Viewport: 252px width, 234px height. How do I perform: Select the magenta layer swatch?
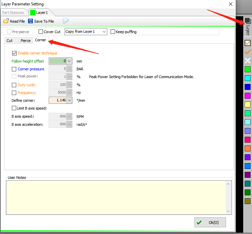248,96
